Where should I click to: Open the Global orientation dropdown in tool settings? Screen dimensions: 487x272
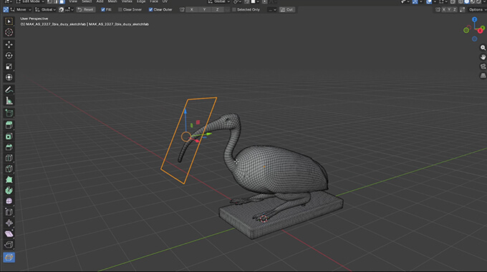45,9
